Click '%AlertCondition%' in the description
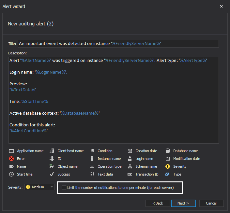Screen dimensions: 230x213 tap(29, 131)
